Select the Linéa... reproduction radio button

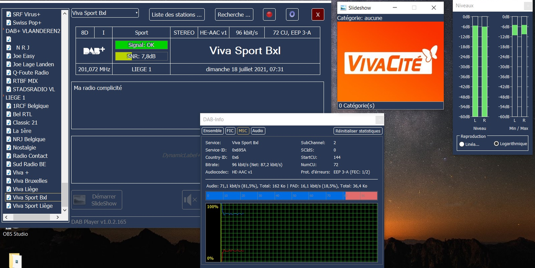point(462,144)
